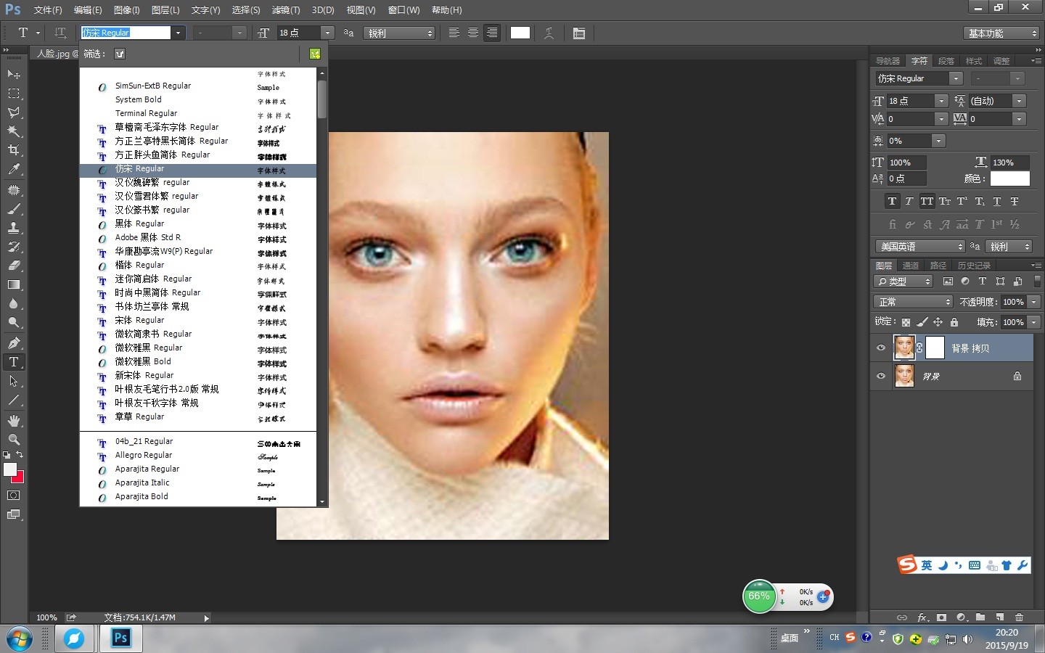
Task: Click the 筛选 filter button above the font list
Action: [x=120, y=53]
